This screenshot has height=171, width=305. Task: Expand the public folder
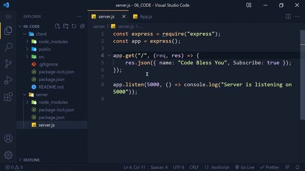click(x=28, y=49)
